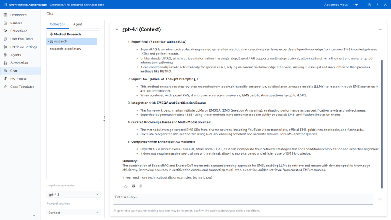391x220 pixels.
Task: Open the help question mark icon
Action: pyautogui.click(x=377, y=4)
